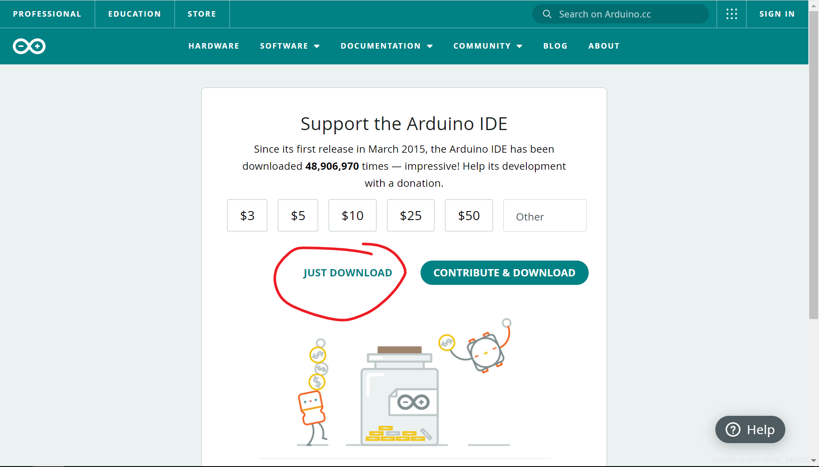Select the $5 donation amount

click(x=298, y=215)
